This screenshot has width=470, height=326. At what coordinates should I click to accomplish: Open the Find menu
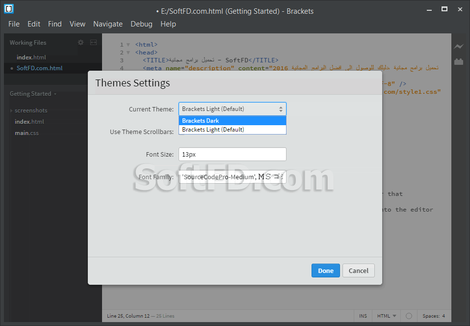tap(55, 24)
